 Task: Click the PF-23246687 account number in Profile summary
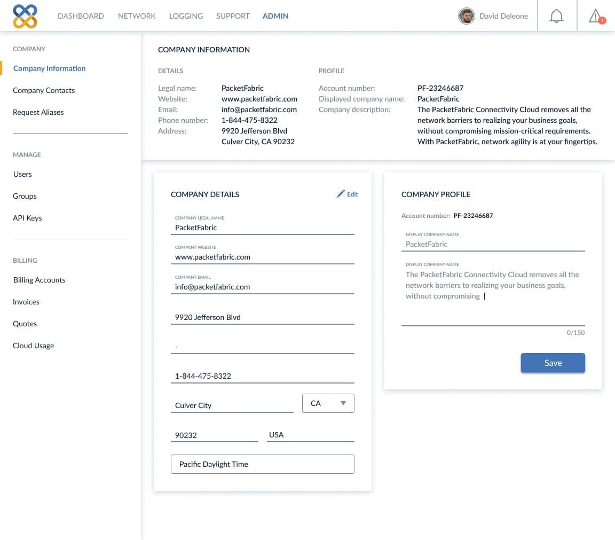440,88
